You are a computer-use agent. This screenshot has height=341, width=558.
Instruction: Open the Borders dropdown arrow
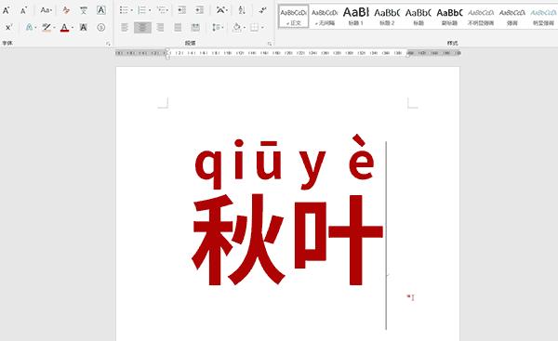tap(262, 27)
